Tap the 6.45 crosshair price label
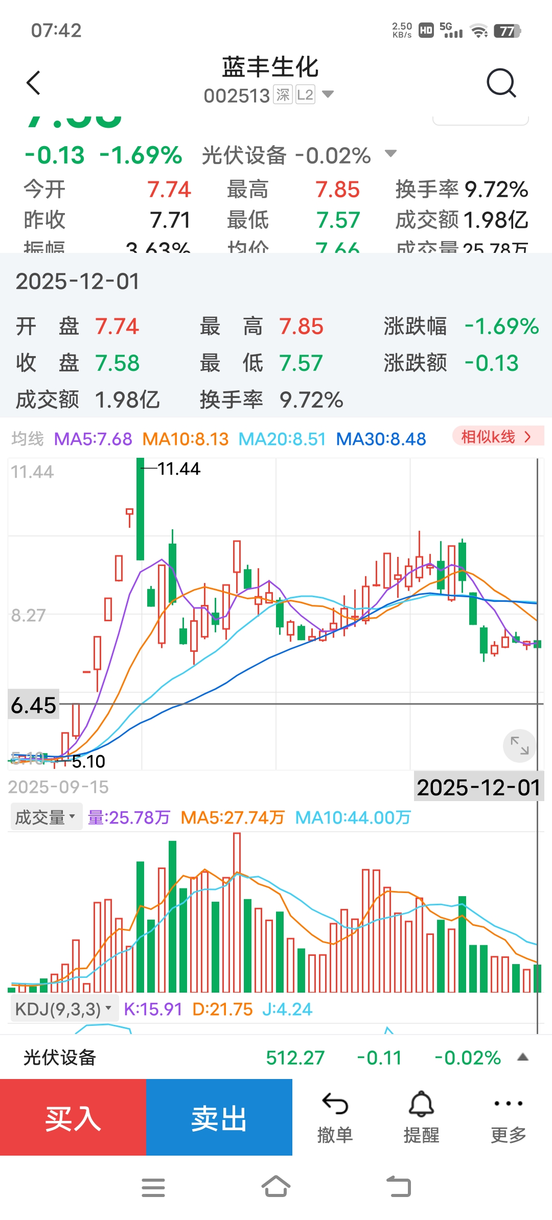 [x=33, y=705]
